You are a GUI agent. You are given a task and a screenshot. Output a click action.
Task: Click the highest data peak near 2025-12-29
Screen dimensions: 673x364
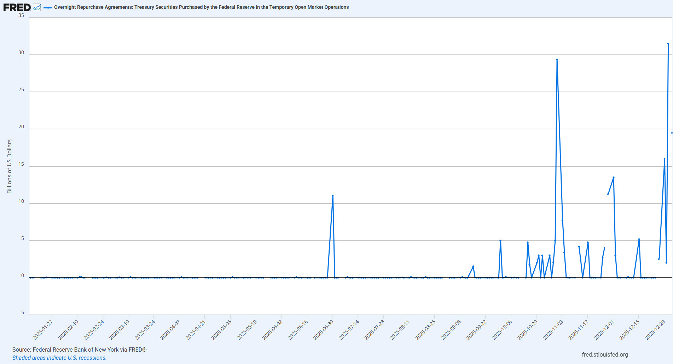(x=668, y=44)
